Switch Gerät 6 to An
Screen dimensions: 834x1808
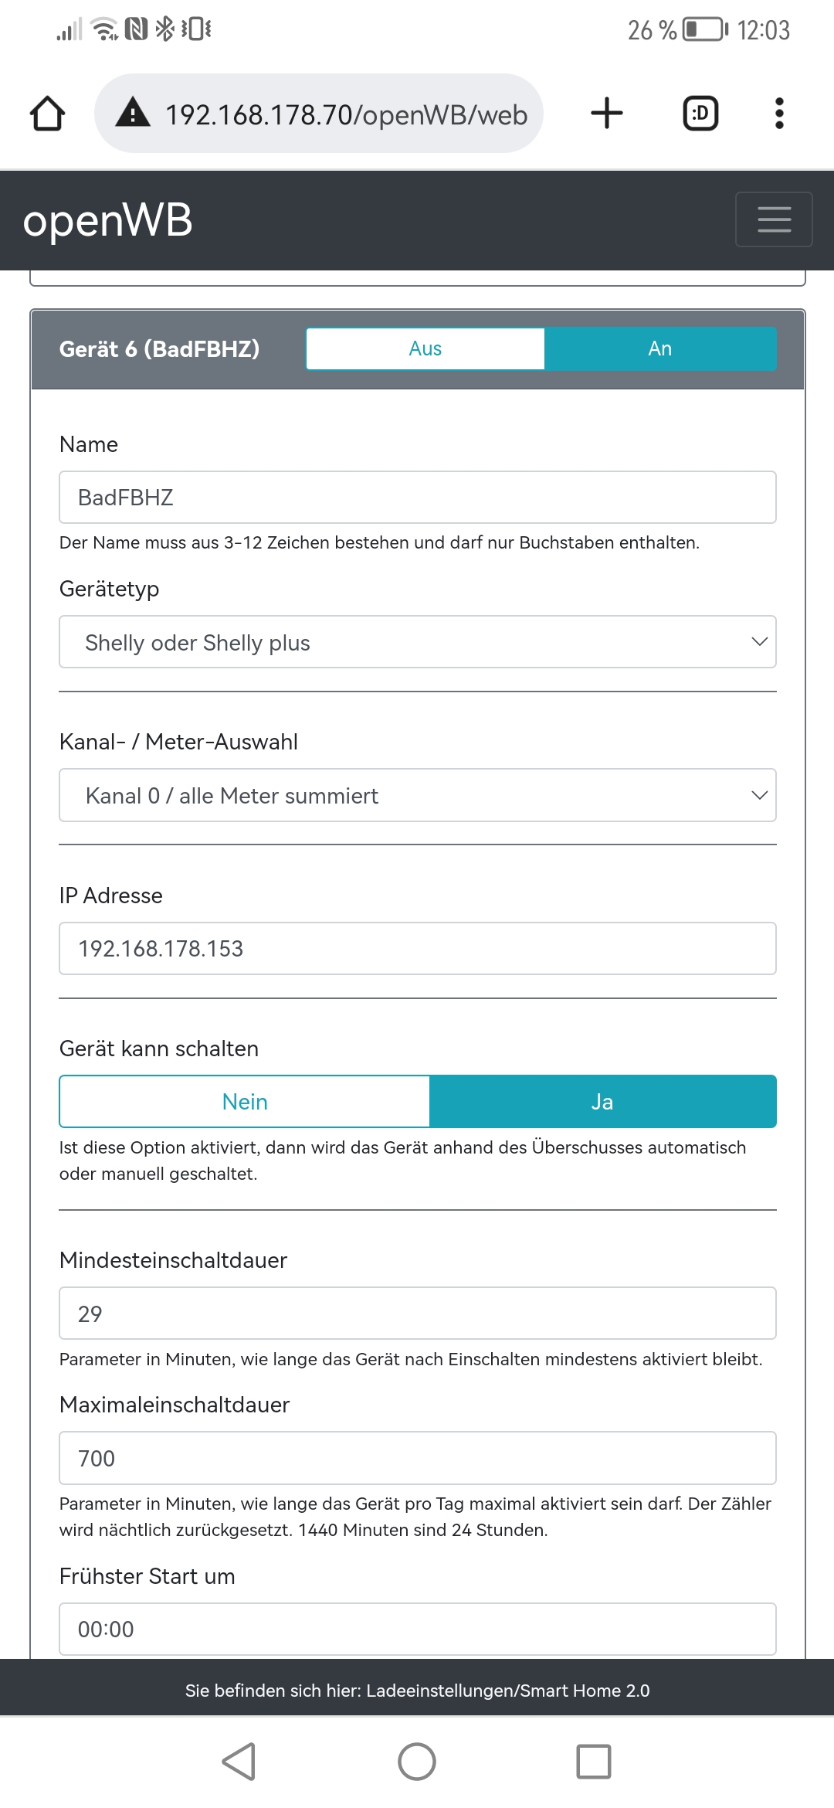pyautogui.click(x=659, y=348)
